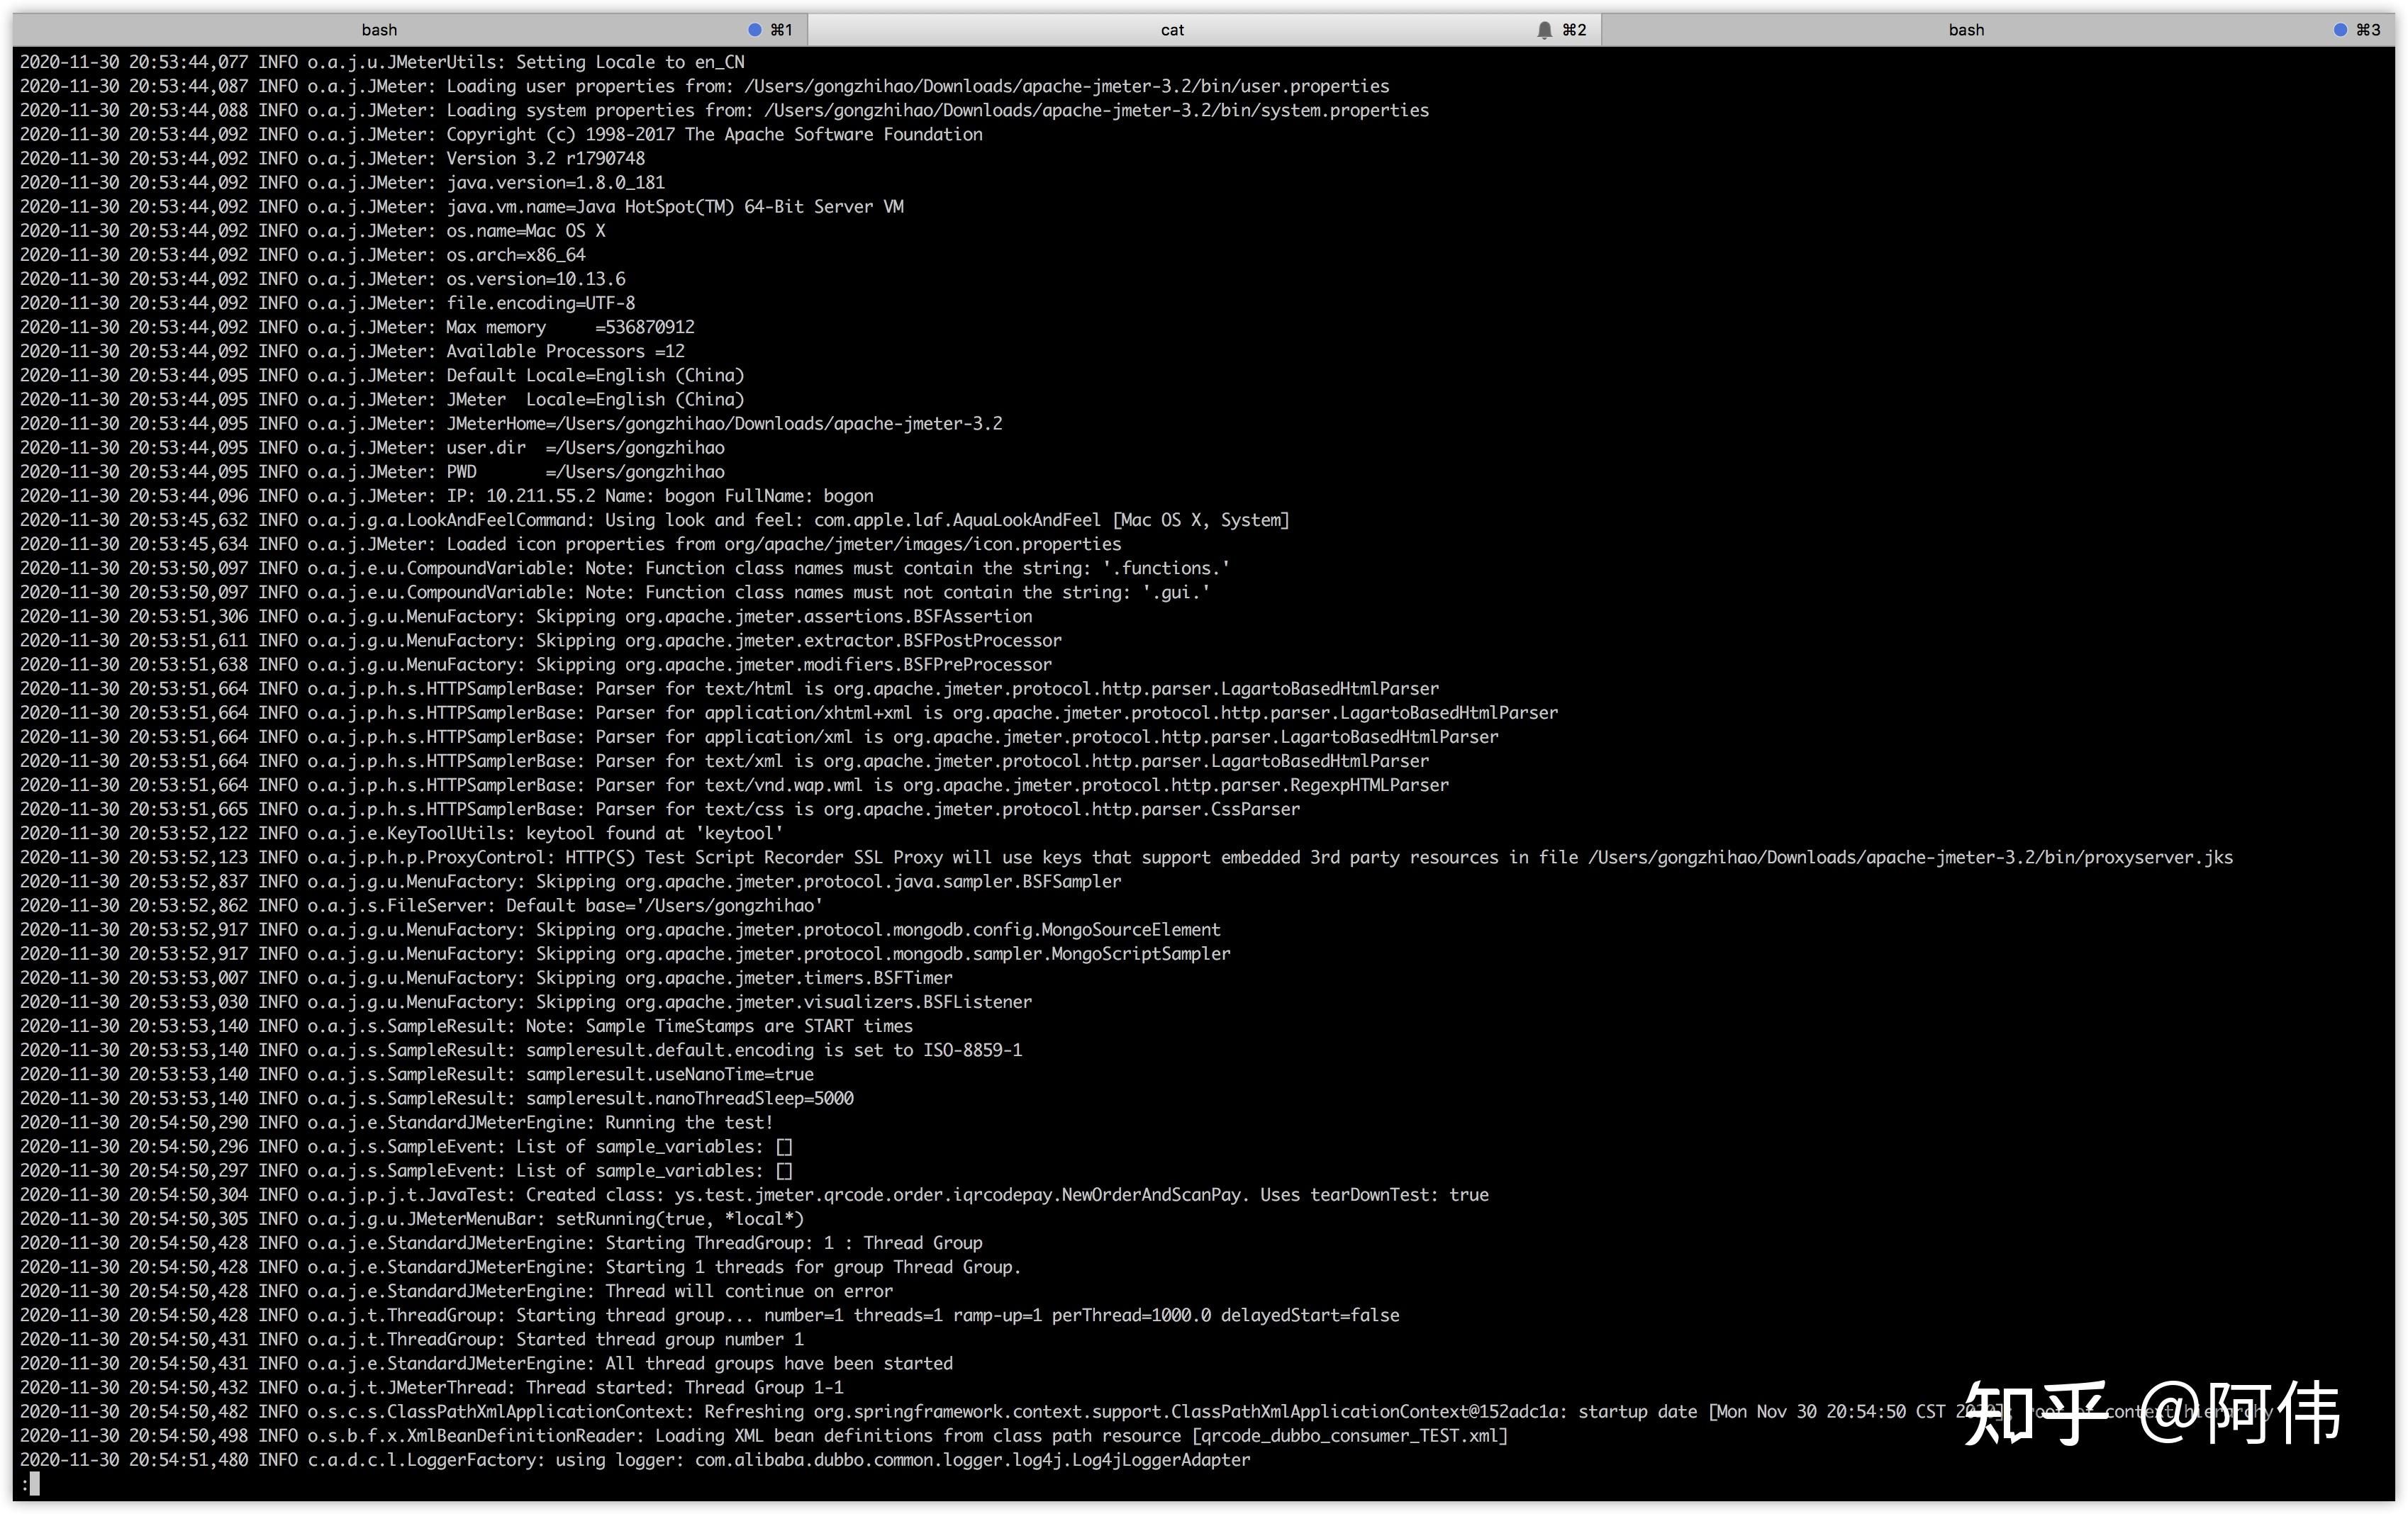Click the 'java.version=1.8.0_181' log line
Screen dimensions: 2408x1514
tap(342, 183)
